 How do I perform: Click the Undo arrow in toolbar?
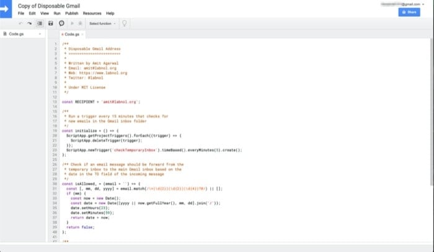pyautogui.click(x=20, y=23)
